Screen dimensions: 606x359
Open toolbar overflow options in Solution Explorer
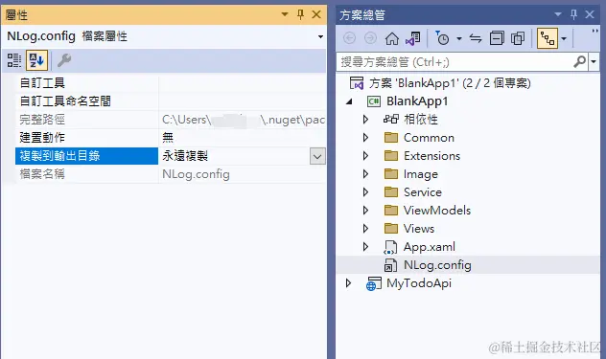[595, 32]
